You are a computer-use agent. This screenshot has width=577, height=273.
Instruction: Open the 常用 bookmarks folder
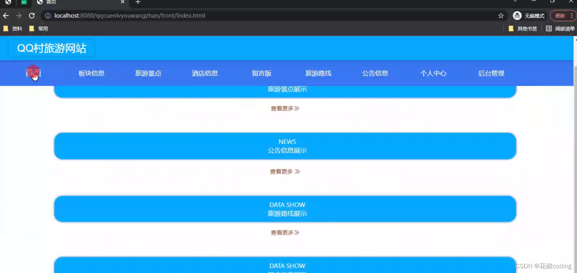(x=39, y=28)
